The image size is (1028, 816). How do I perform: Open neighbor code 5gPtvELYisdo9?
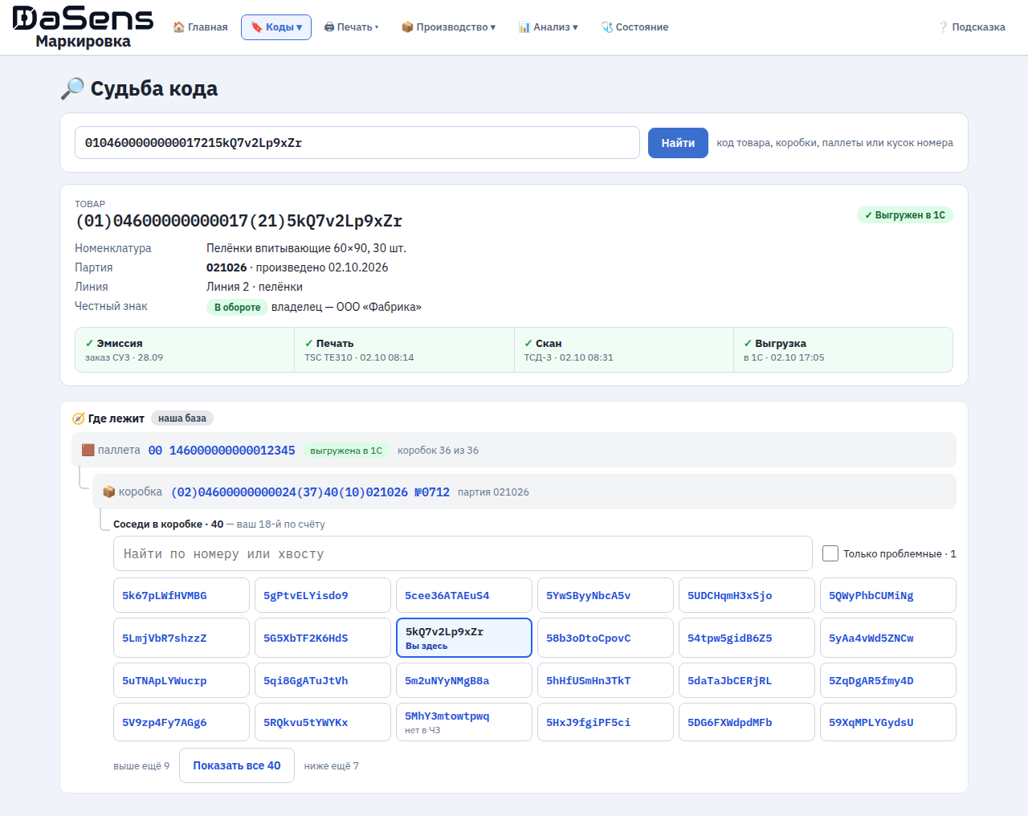pos(323,595)
